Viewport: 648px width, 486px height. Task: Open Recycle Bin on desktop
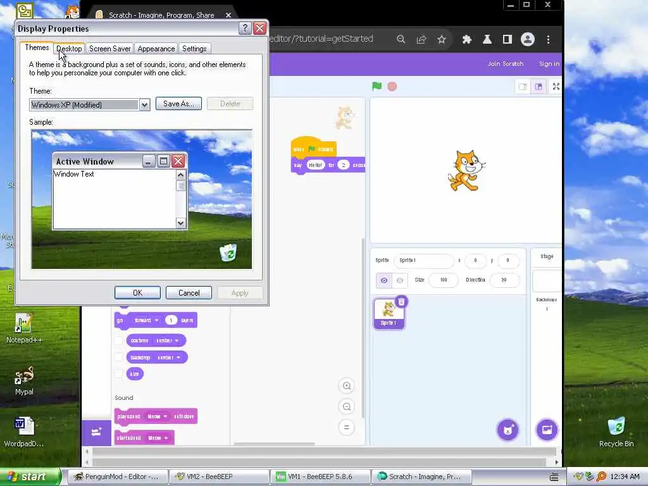click(x=616, y=432)
